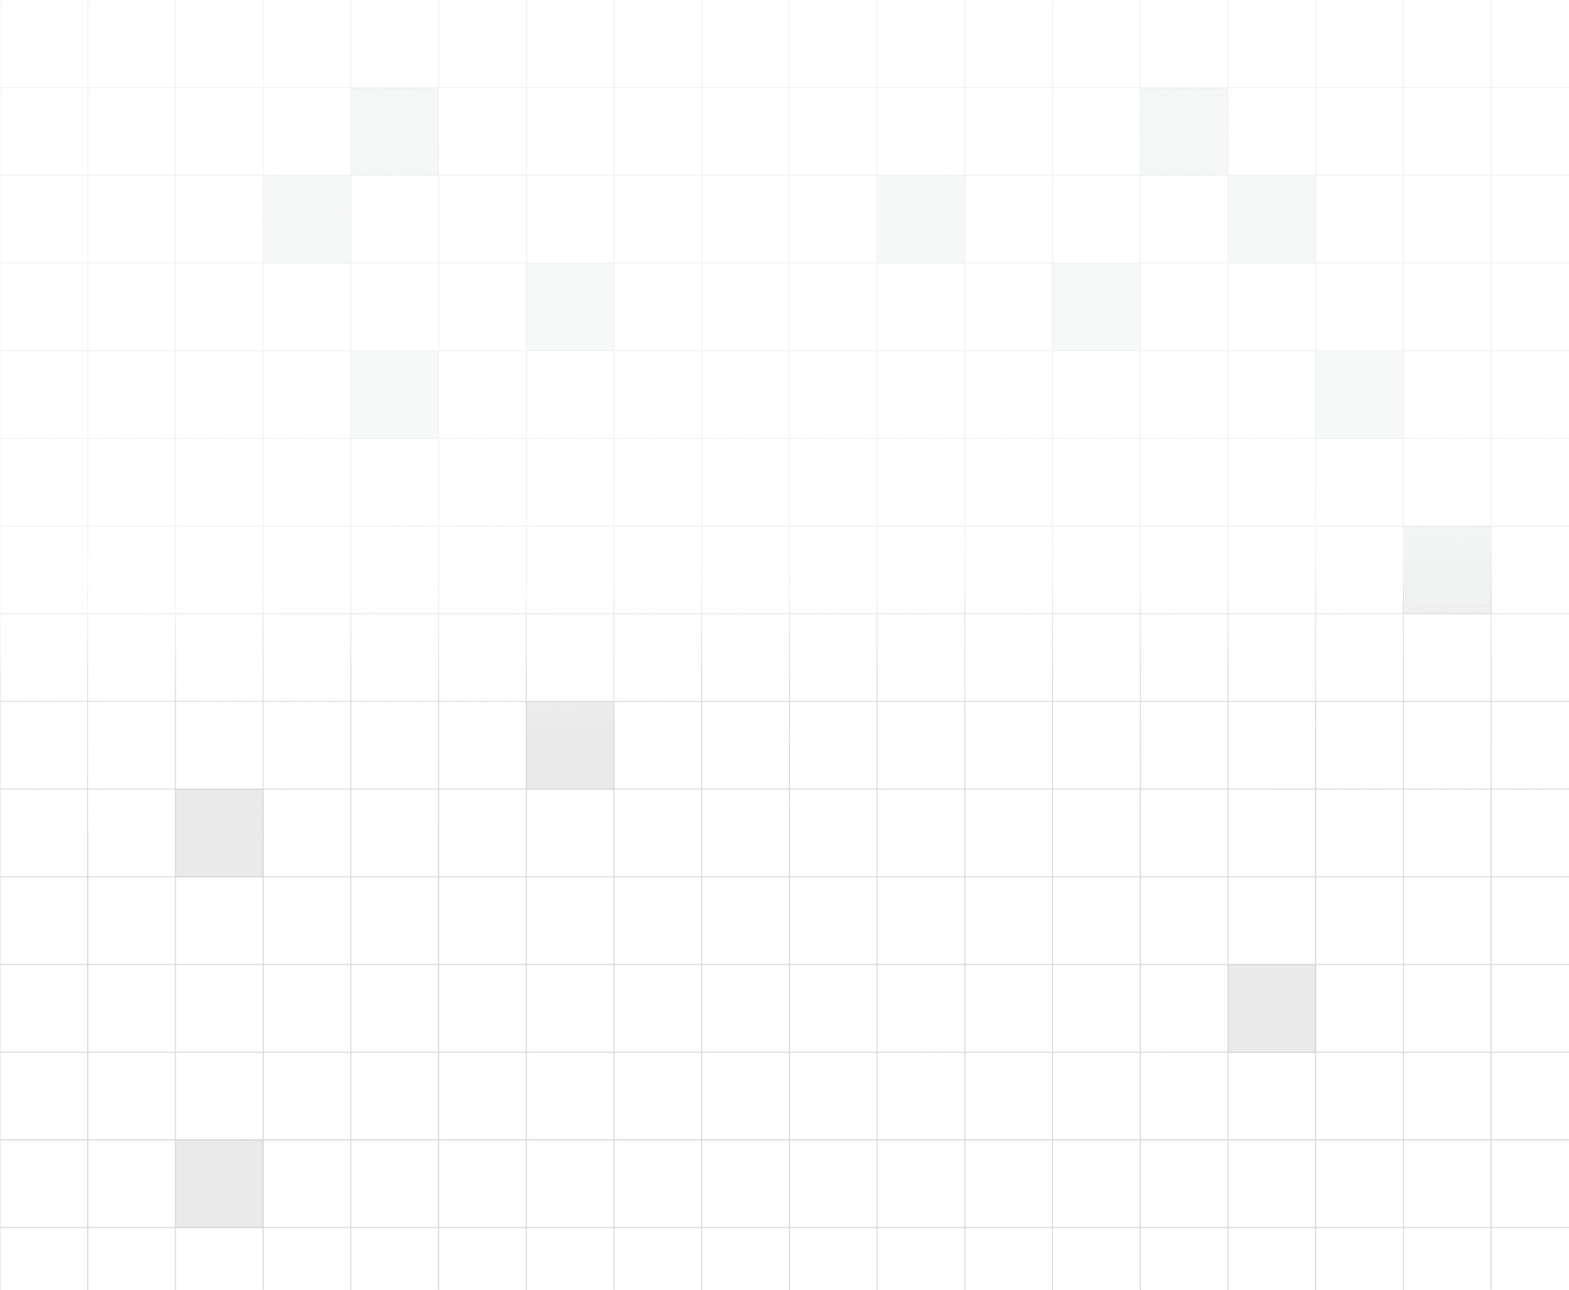Viewport: 1569px width, 1290px height.
Task: Click the middle light gray square in third row
Action: (921, 219)
